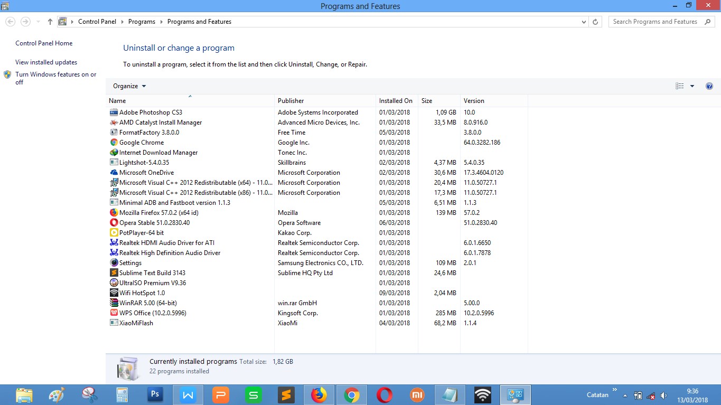This screenshot has width=721, height=405.
Task: Open WPS Presentation from the taskbar
Action: (x=221, y=395)
